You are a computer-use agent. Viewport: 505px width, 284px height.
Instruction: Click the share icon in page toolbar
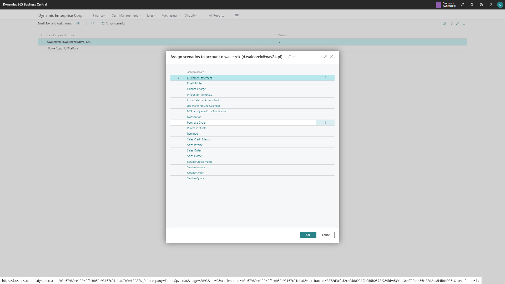coord(445,23)
